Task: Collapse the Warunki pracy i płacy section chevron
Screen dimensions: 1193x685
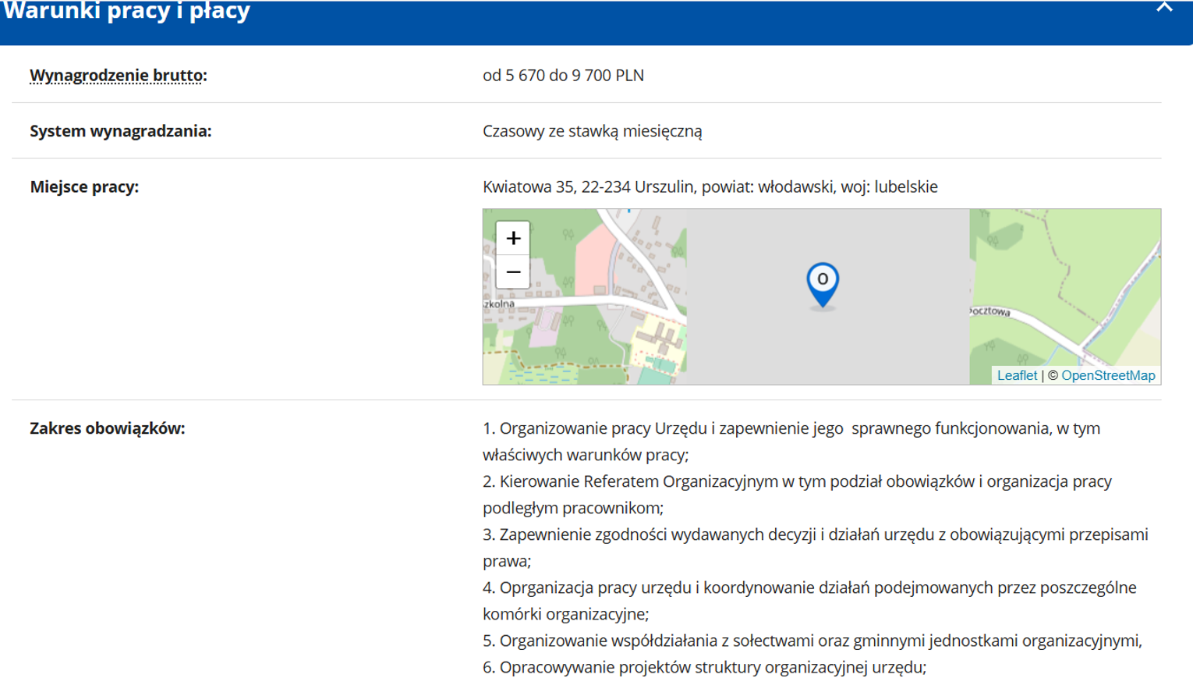Action: pyautogui.click(x=1163, y=8)
